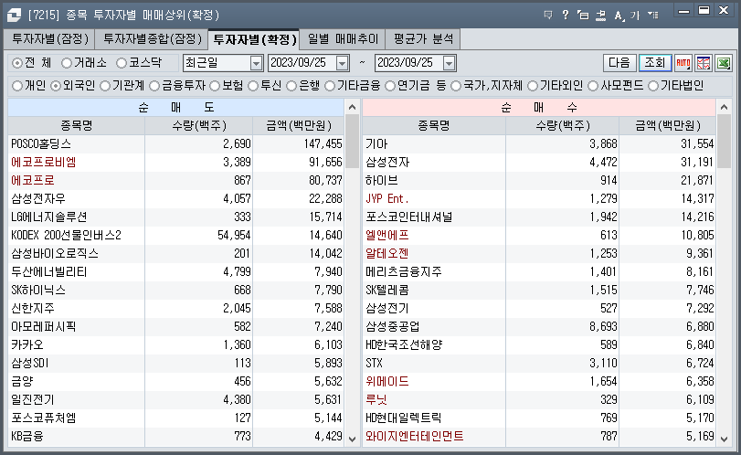Click the 순매수 scrollbar thumb
The width and height of the screenshot is (741, 455).
click(724, 142)
